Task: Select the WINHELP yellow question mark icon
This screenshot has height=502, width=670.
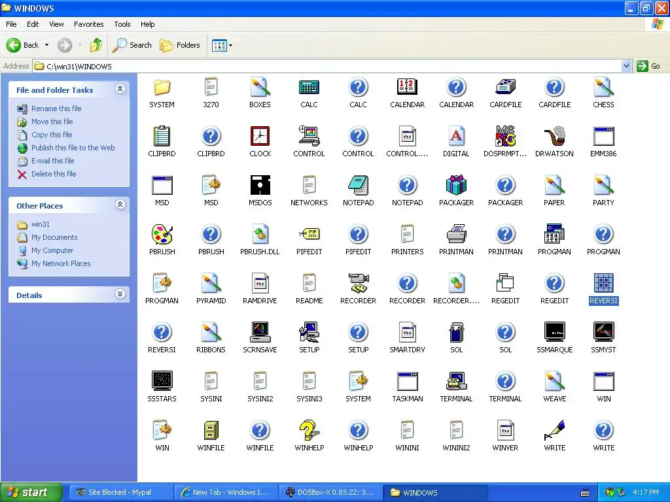Action: [x=309, y=430]
